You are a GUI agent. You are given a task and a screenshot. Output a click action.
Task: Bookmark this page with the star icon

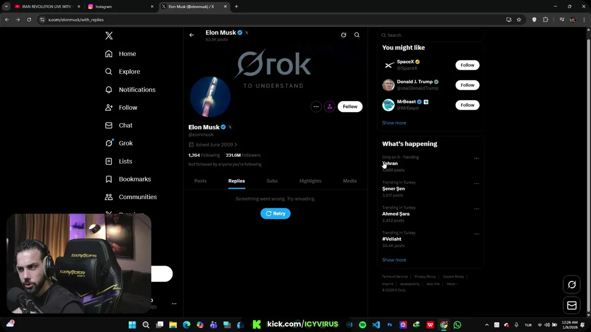(x=519, y=20)
